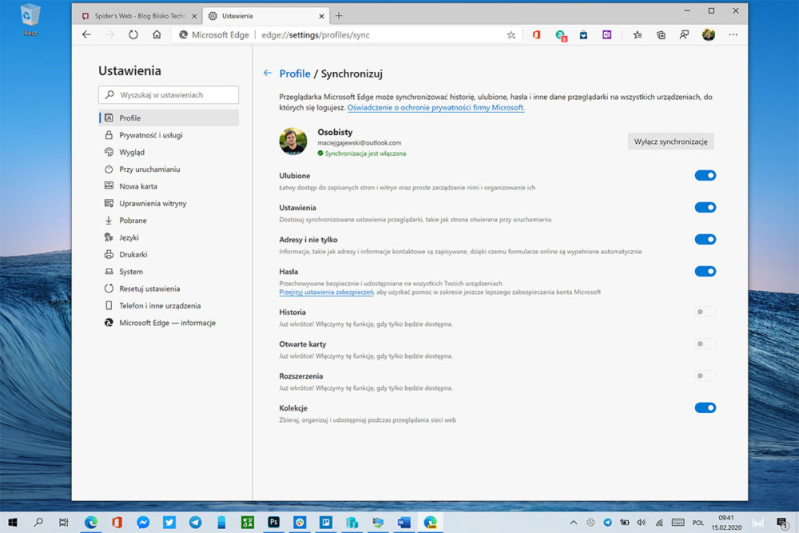
Task: Open notification center icon
Action: click(x=782, y=523)
